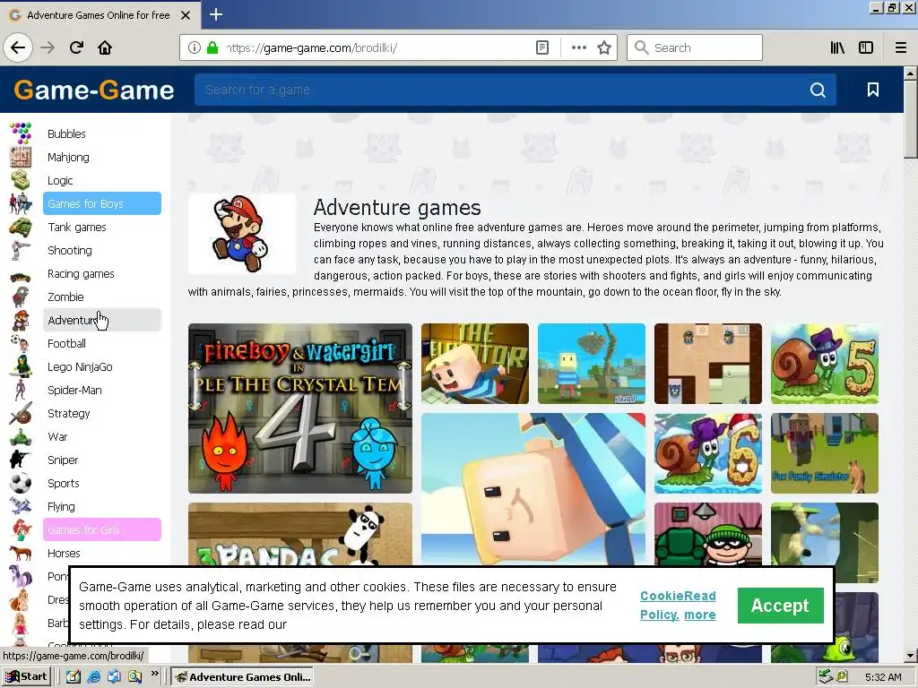Open the page actions three-dot menu
This screenshot has height=688, width=918.
(578, 47)
